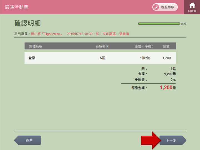Image resolution: width=200 pixels, height=150 pixels.
Task: Click the 展演活動票 title in header
Action: point(16,7)
